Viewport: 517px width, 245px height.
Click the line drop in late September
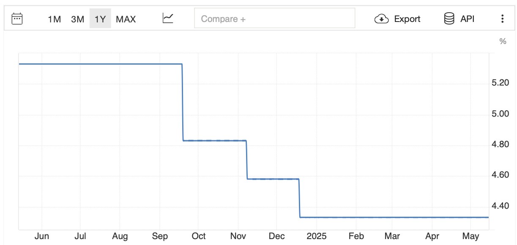[x=183, y=102]
